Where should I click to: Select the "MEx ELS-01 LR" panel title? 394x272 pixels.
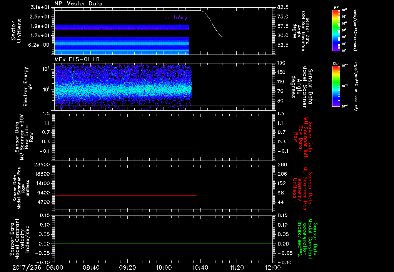point(77,59)
